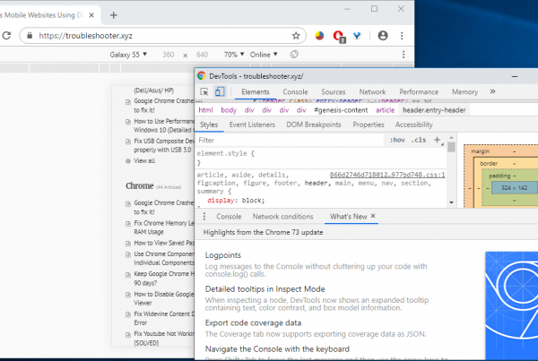
Task: Click the Logpoints heading
Action: point(223,255)
